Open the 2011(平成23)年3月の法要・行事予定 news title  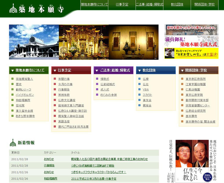click(x=94, y=179)
